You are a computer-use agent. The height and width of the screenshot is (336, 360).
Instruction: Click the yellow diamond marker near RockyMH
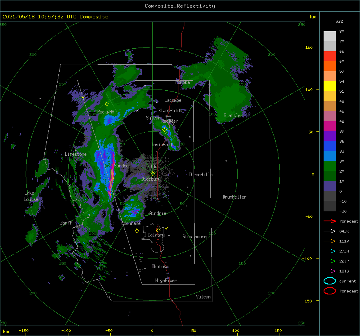click(x=107, y=104)
